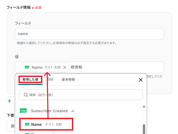Image resolution: width=178 pixels, height=134 pixels.
Task: Remove the Name chip in the value field
Action: [x=65, y=67]
